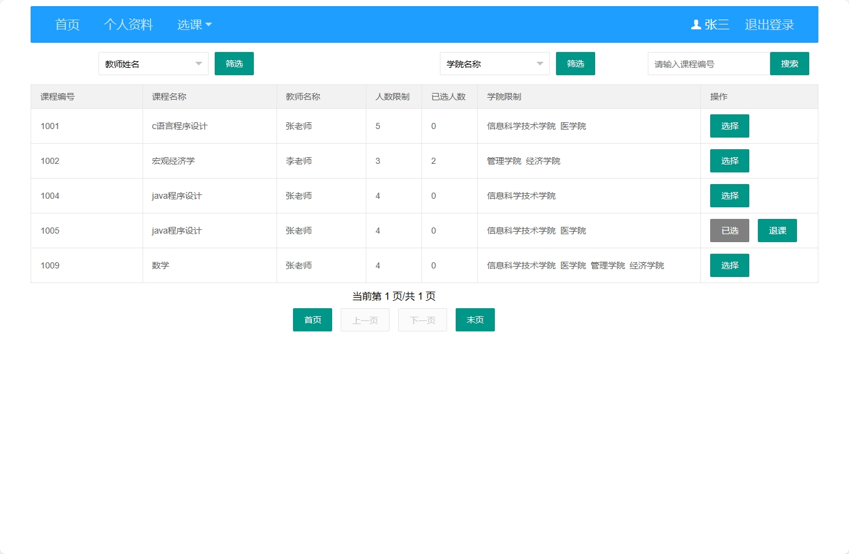Open the 选课 dropdown caret in navbar
This screenshot has width=849, height=554.
[x=208, y=25]
